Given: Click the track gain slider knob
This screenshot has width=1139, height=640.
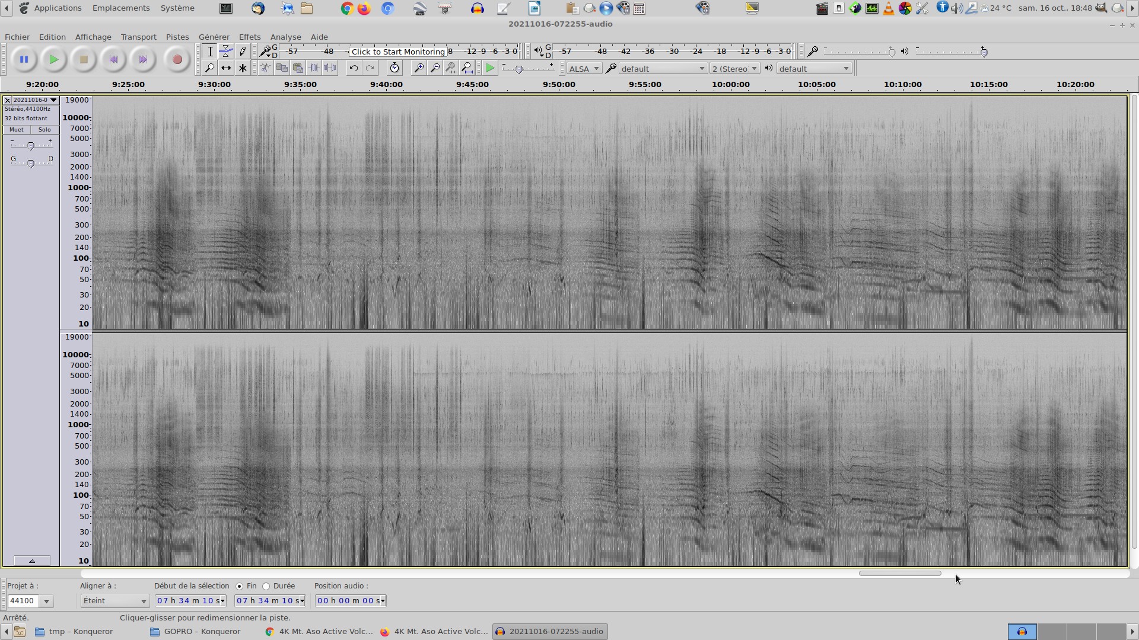Looking at the screenshot, I should tap(31, 146).
